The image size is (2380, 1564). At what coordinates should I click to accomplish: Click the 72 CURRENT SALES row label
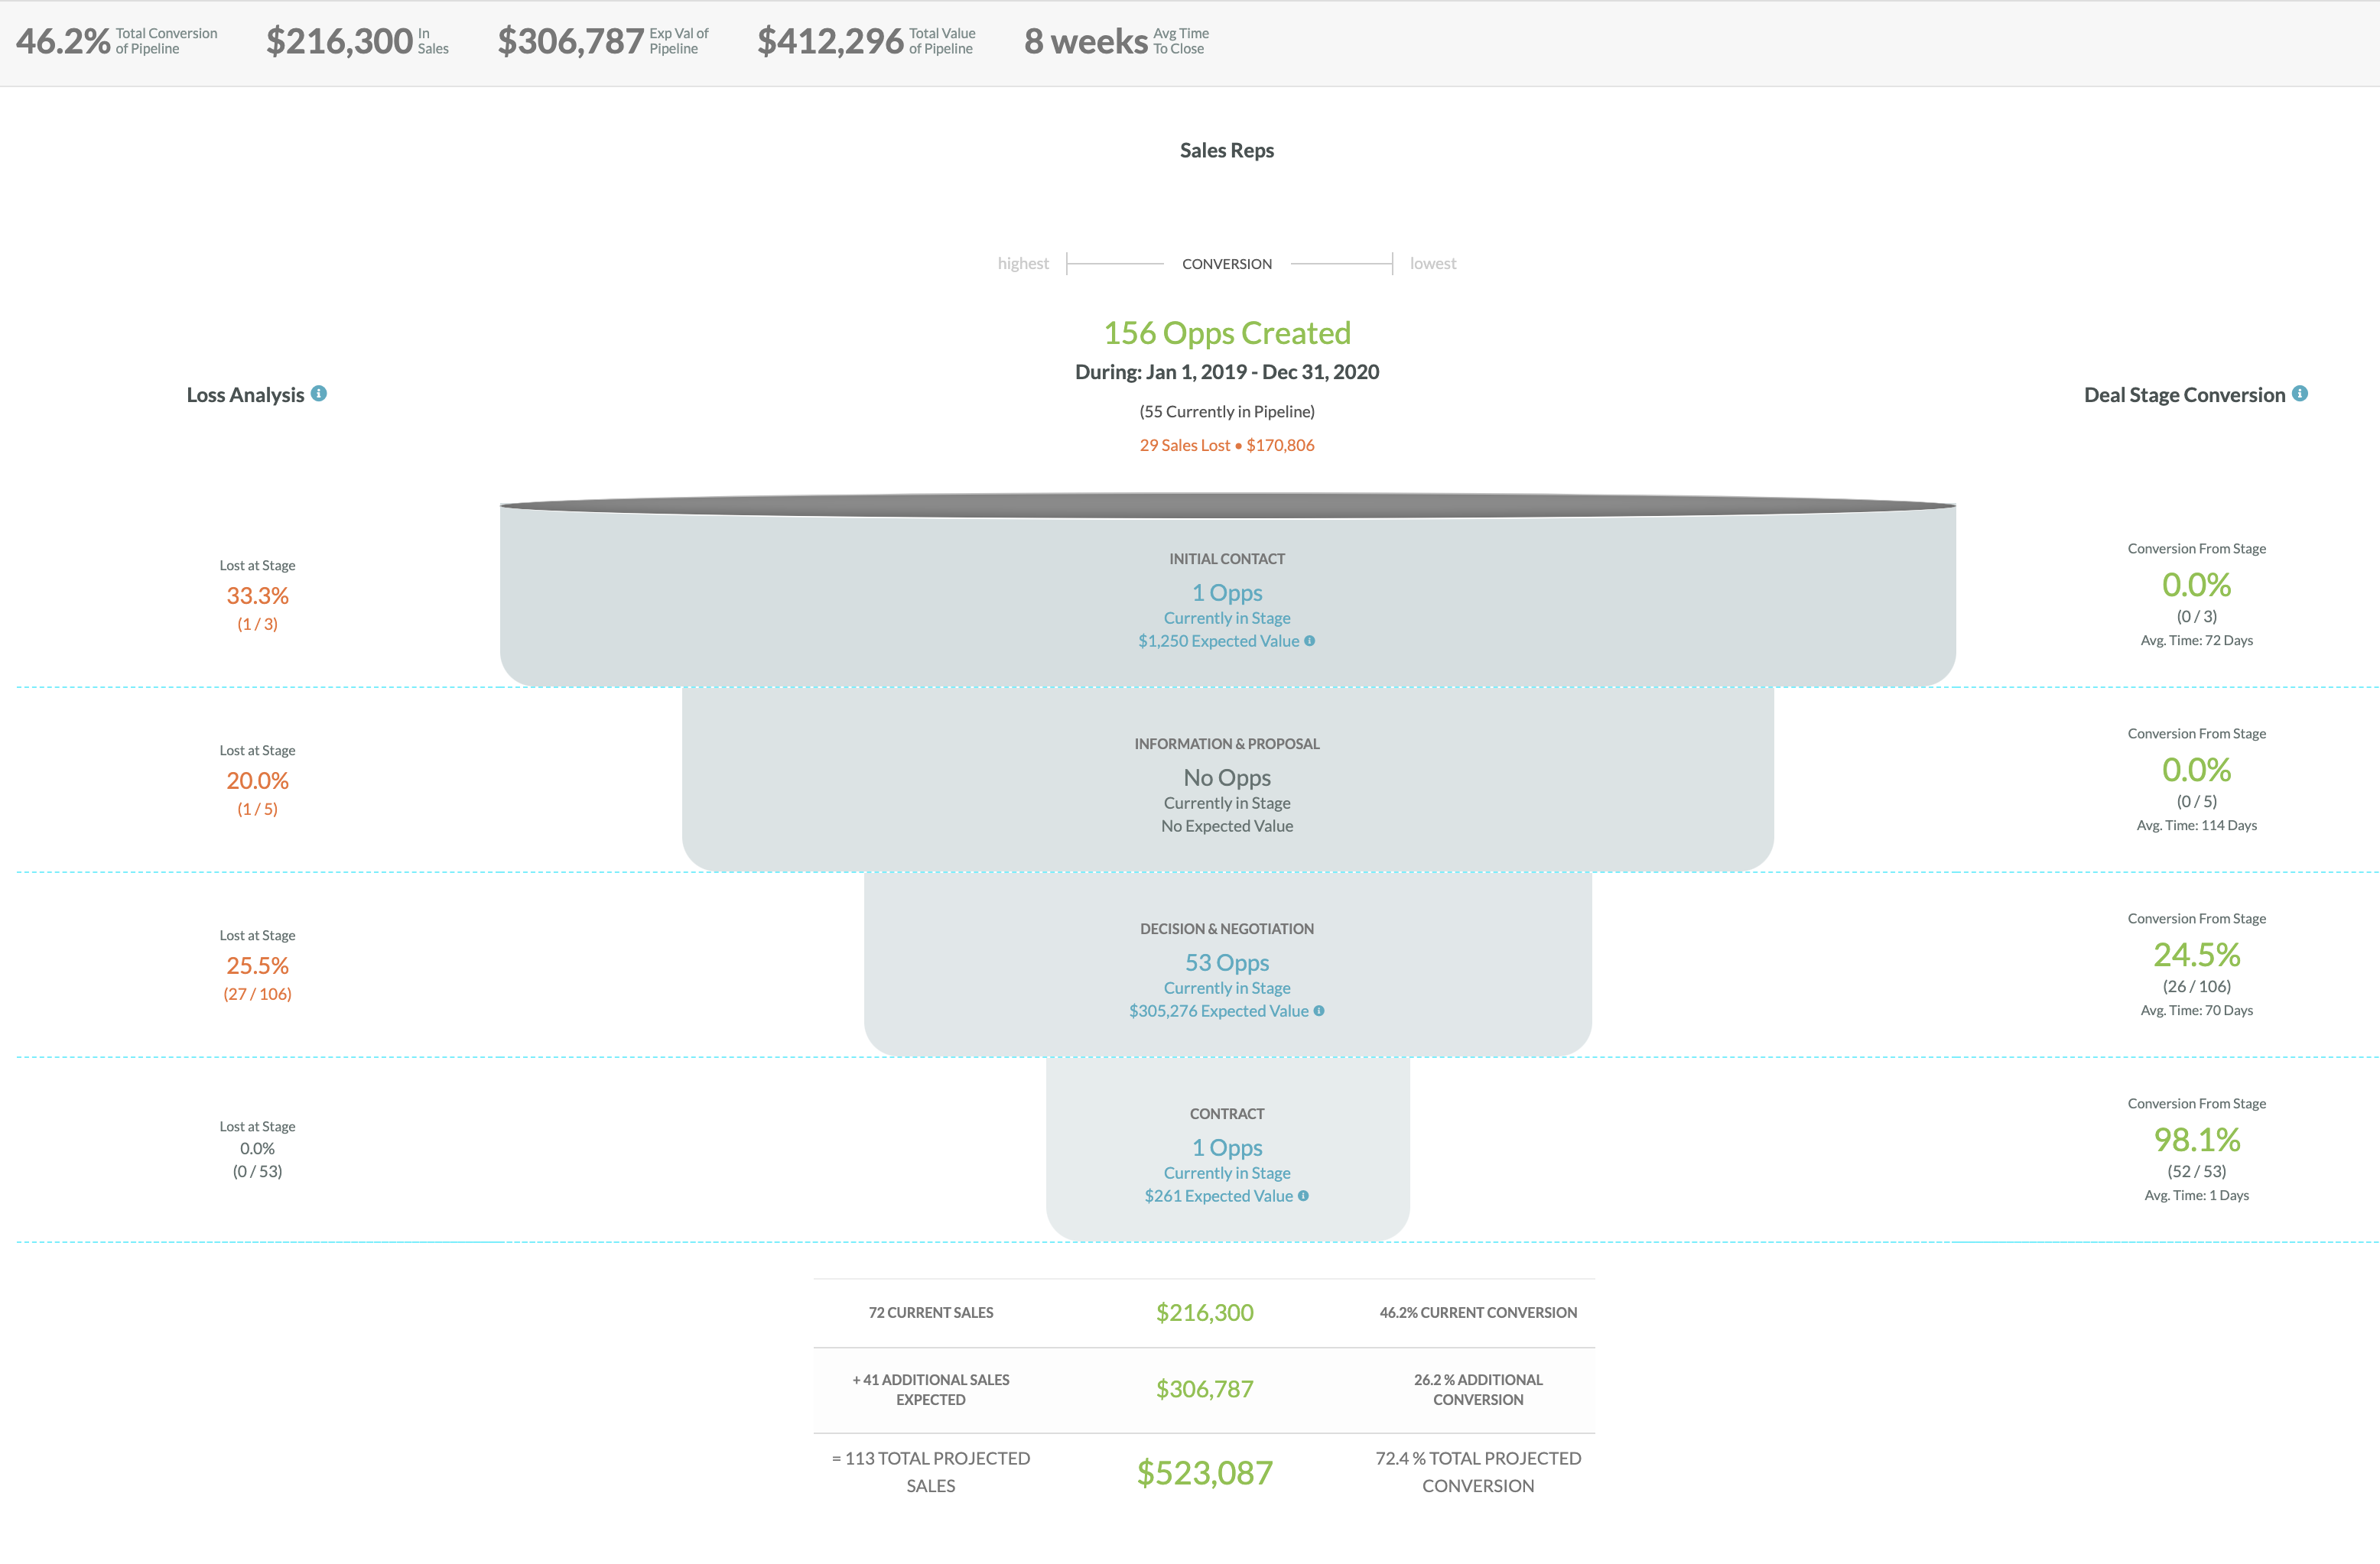(x=931, y=1313)
